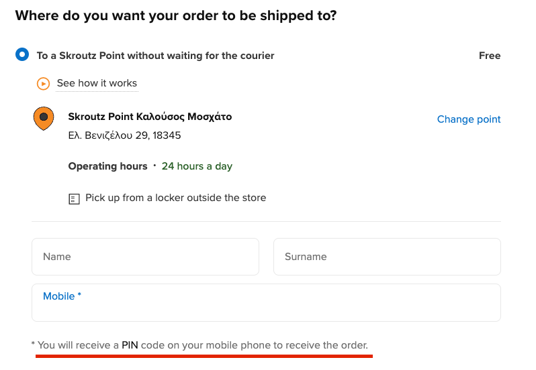Screen dimensions: 536x370
Task: Click the orange map pin icon
Action: click(x=44, y=119)
